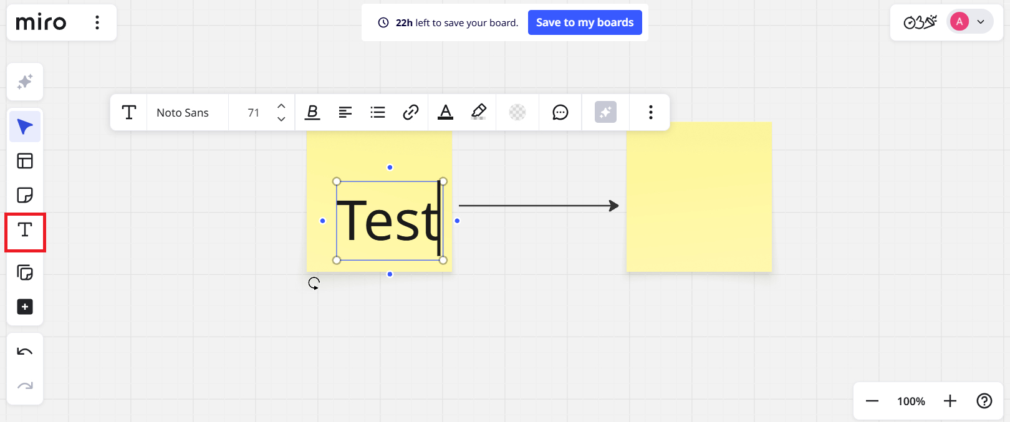This screenshot has width=1010, height=422.
Task: Insert a link on the text
Action: coord(410,112)
